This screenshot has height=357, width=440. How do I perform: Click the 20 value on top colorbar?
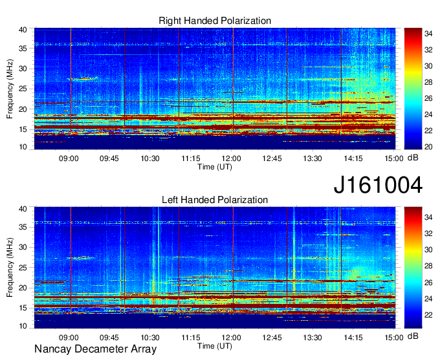click(x=428, y=147)
